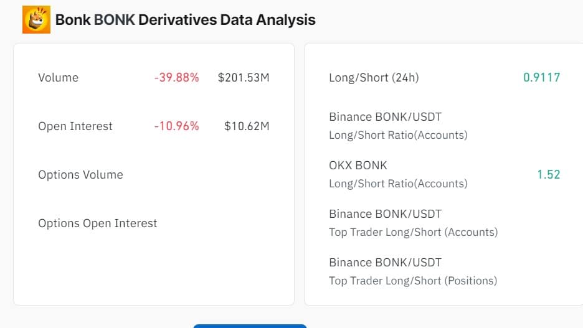Click the Bonk dog logo icon
583x328 pixels.
[37, 20]
